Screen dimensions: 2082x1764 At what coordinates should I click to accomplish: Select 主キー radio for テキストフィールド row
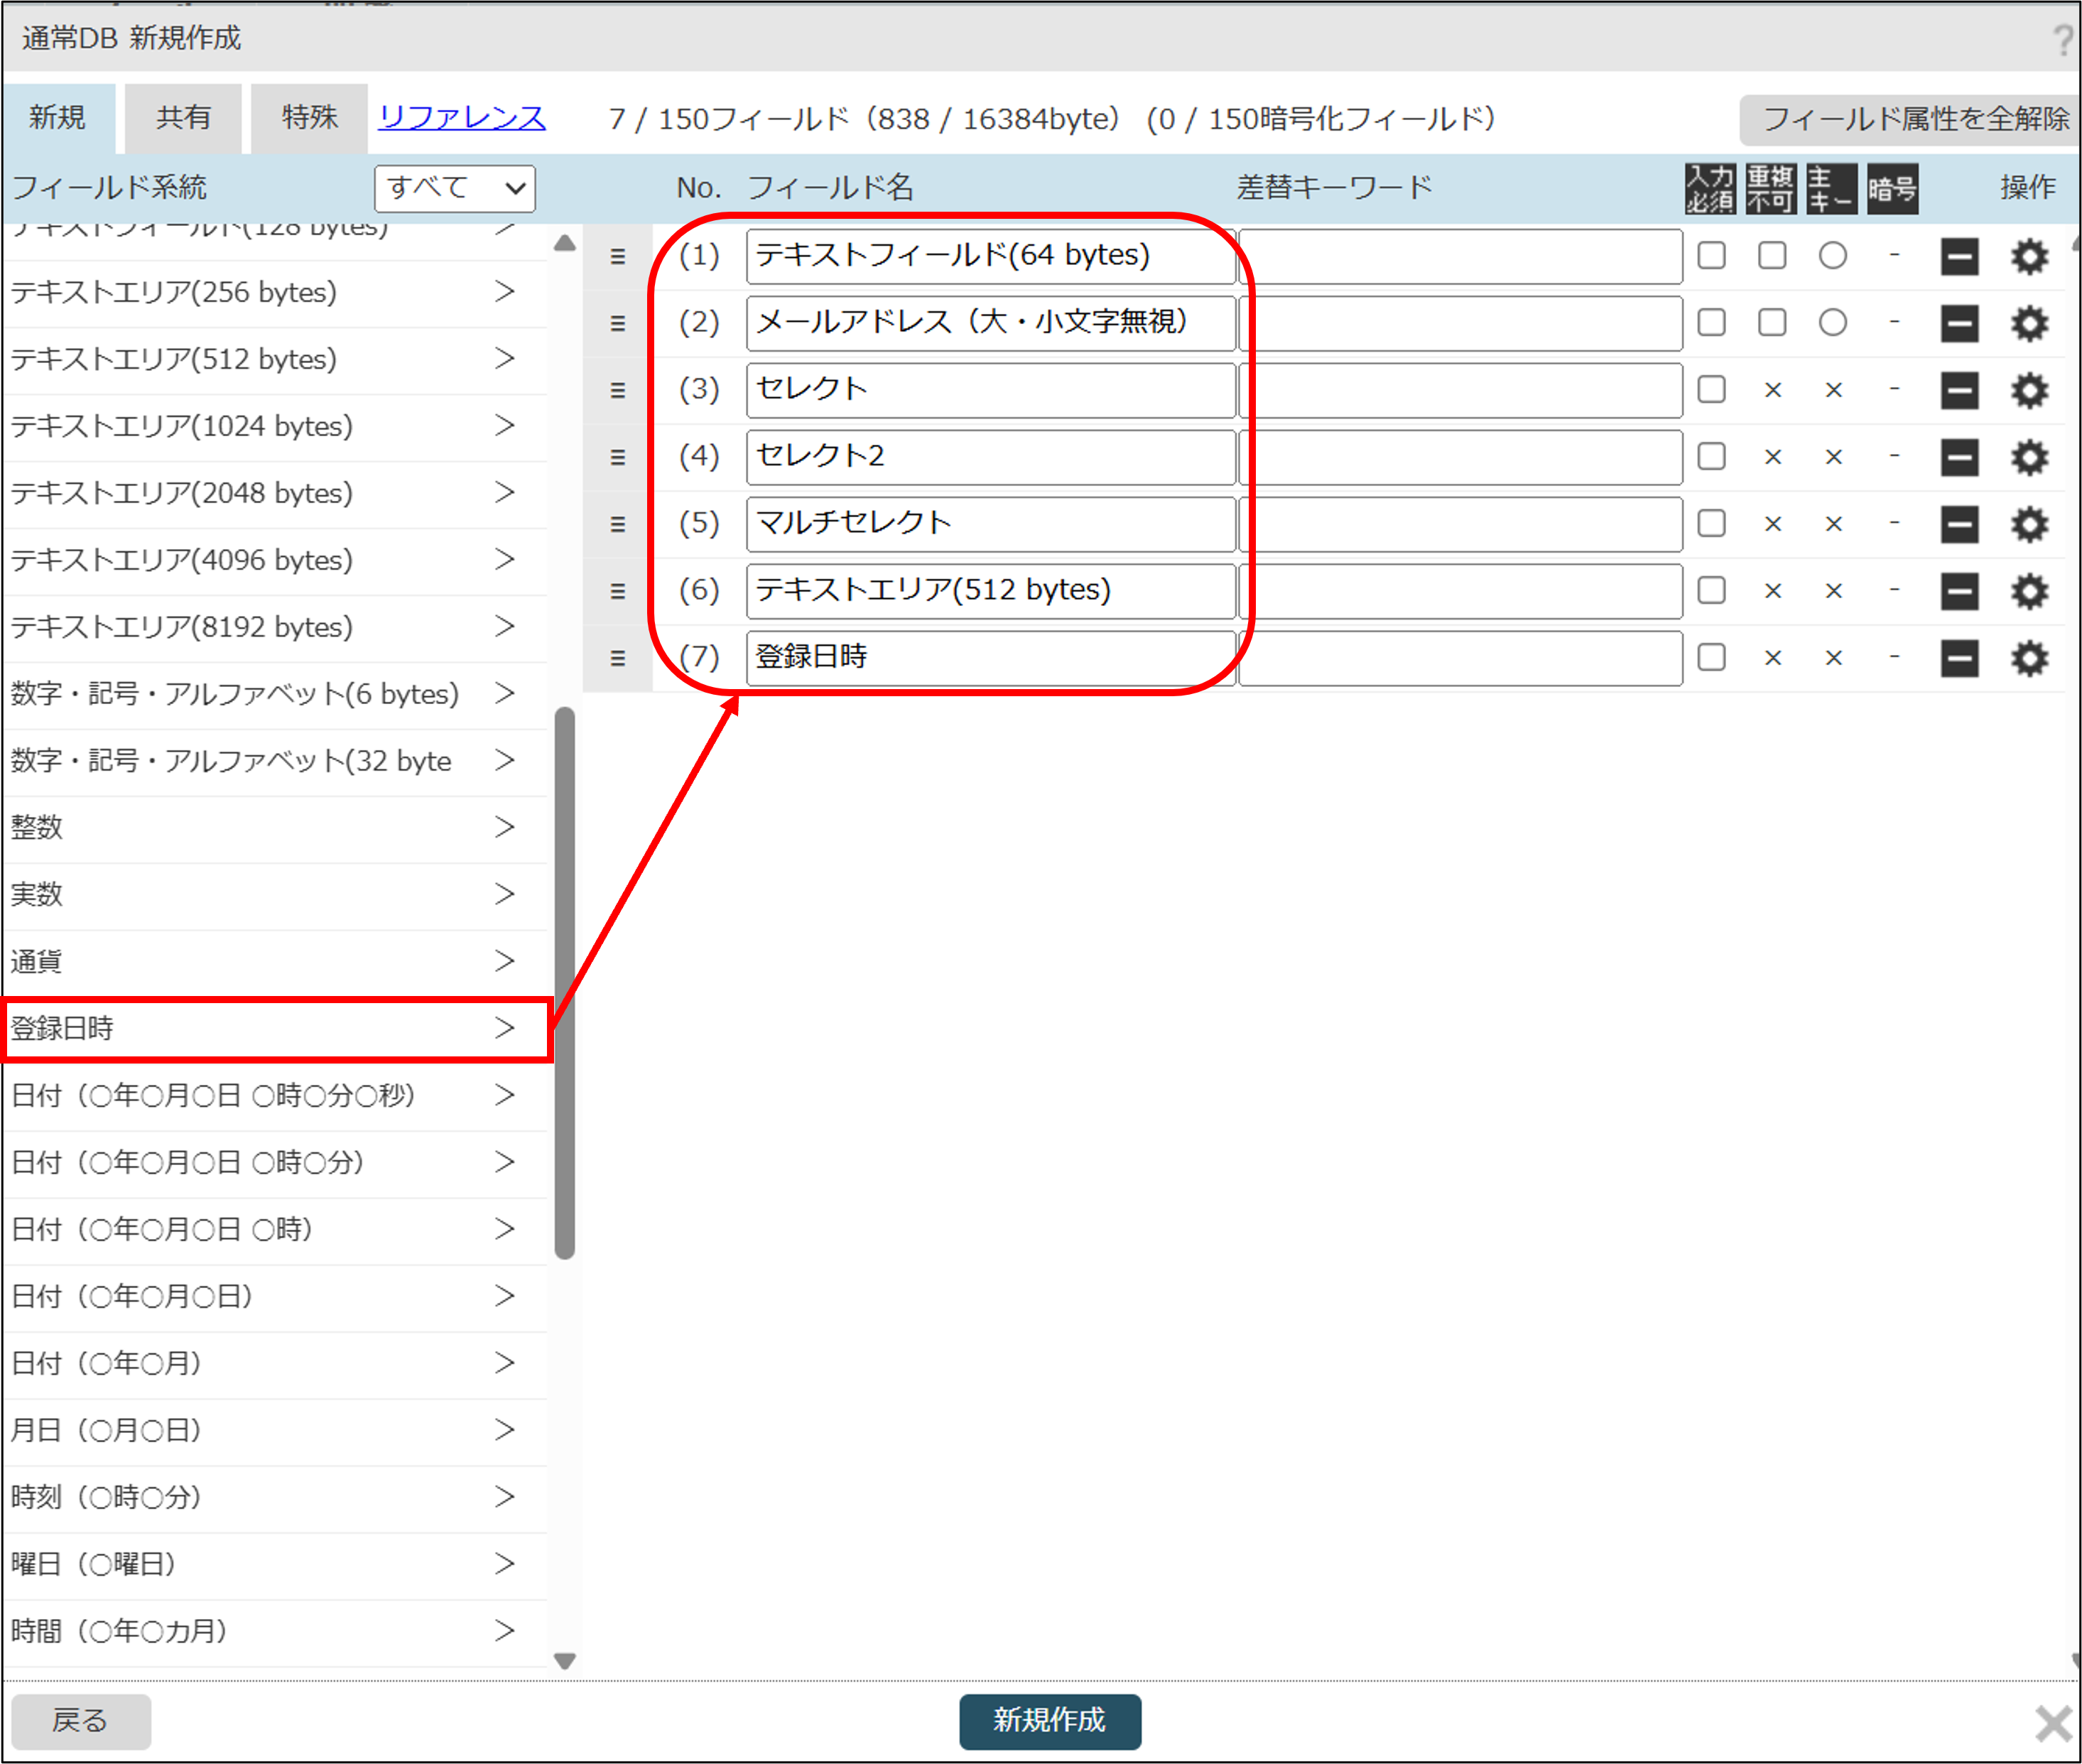point(1832,256)
